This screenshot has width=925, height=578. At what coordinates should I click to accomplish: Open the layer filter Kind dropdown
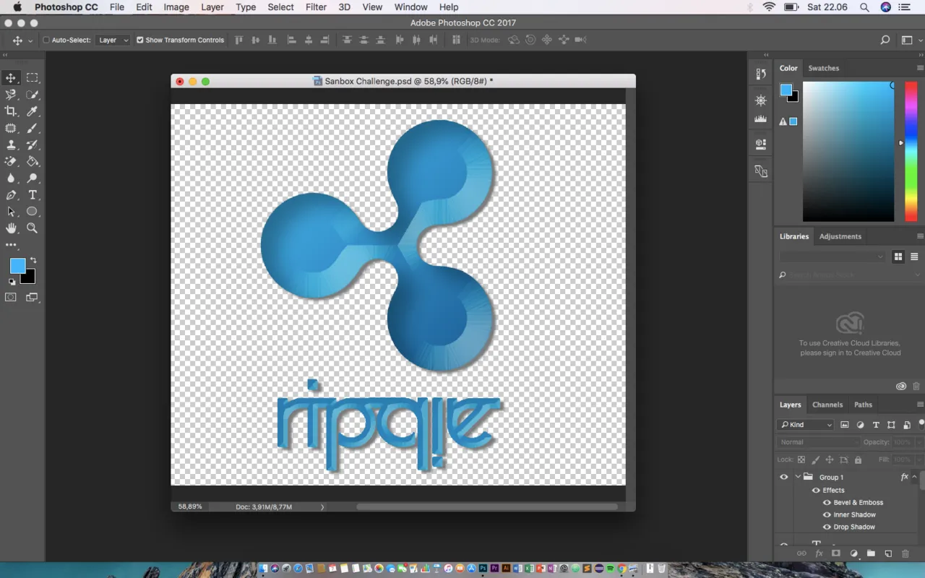click(806, 425)
